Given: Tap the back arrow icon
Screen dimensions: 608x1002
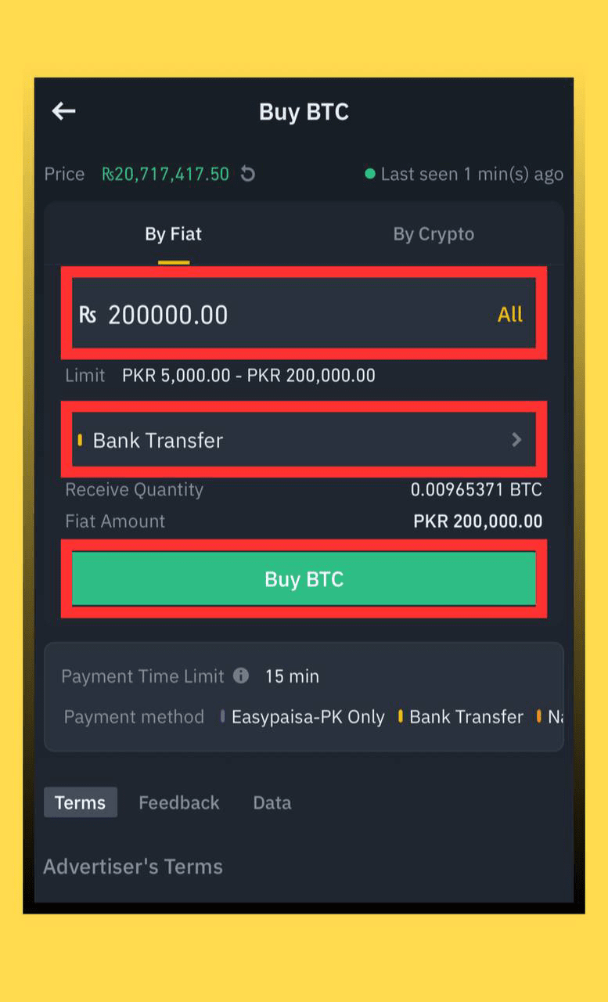Looking at the screenshot, I should pyautogui.click(x=63, y=111).
